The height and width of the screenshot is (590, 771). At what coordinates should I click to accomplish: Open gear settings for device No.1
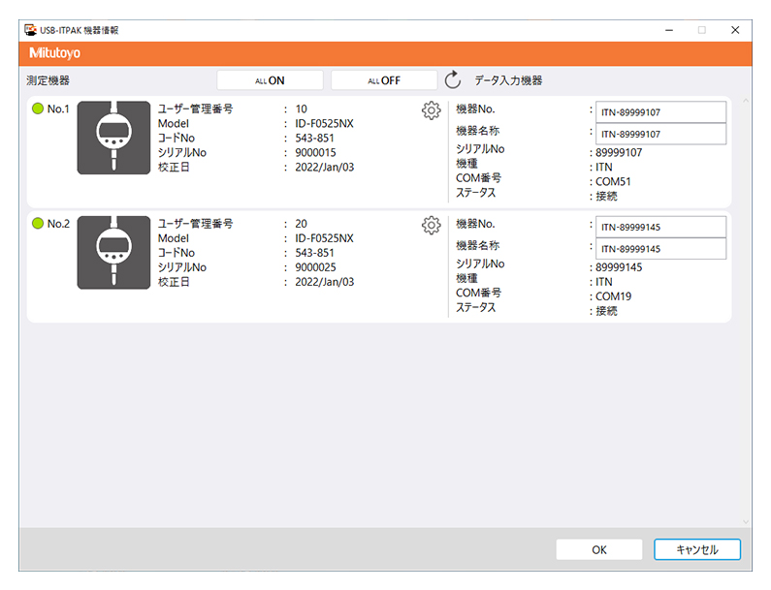pyautogui.click(x=432, y=110)
